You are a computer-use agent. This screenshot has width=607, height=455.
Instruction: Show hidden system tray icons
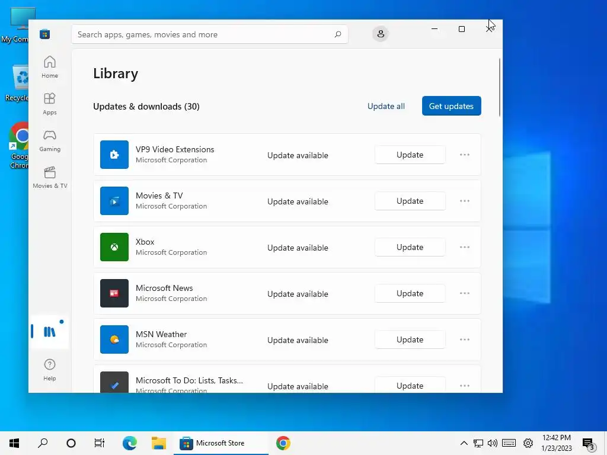click(x=464, y=443)
